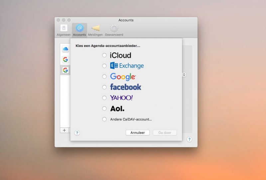Click the facebook logo
This screenshot has width=266, height=180.
(x=126, y=87)
